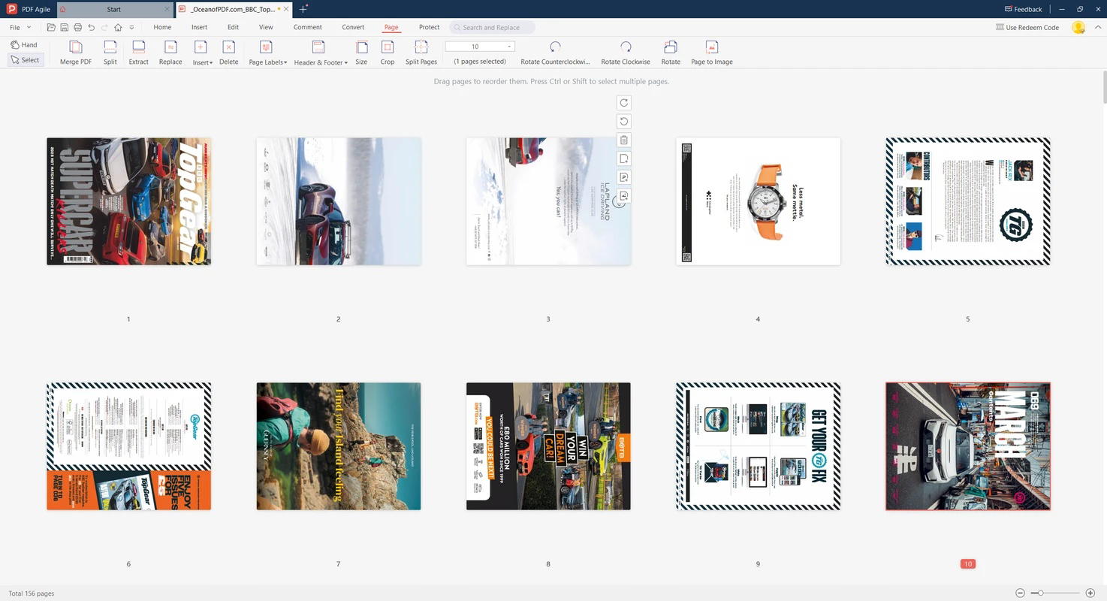Image resolution: width=1107 pixels, height=601 pixels.
Task: Activate the Select tool
Action: pyautogui.click(x=25, y=59)
